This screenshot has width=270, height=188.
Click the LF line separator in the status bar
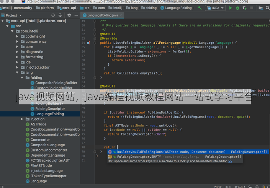click(227, 187)
